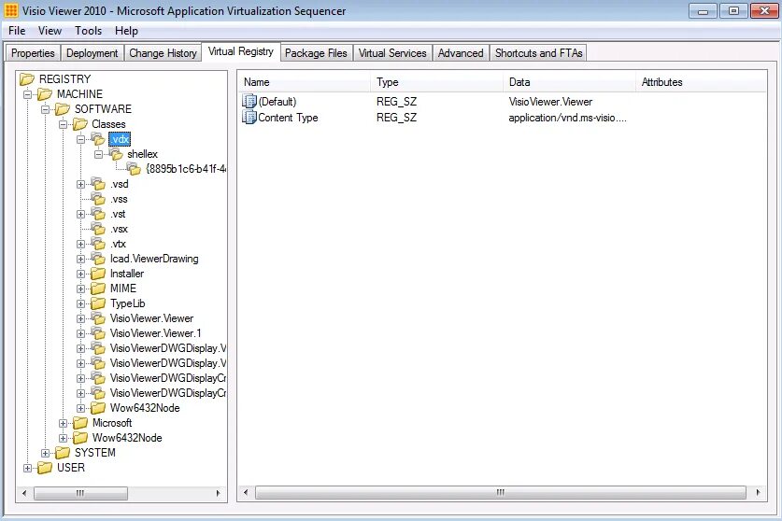Click the REGISTRY root folder icon
Screen dimensions: 782x521
[27, 79]
